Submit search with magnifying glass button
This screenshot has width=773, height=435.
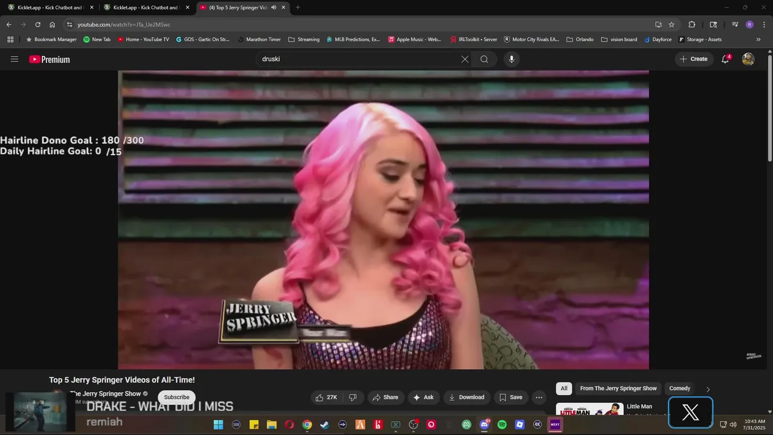point(484,59)
